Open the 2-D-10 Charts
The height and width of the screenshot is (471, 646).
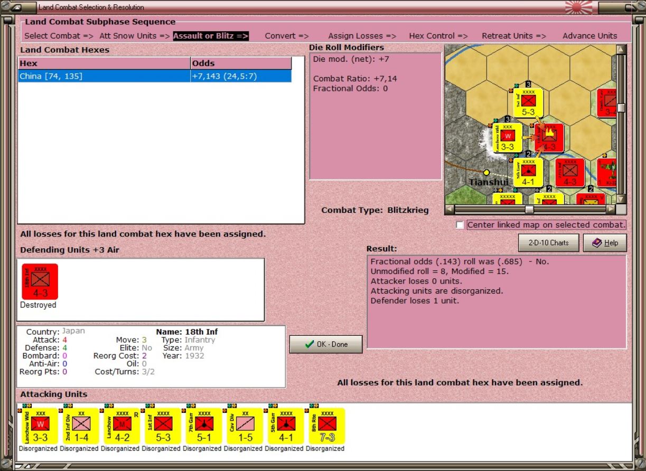tap(548, 243)
